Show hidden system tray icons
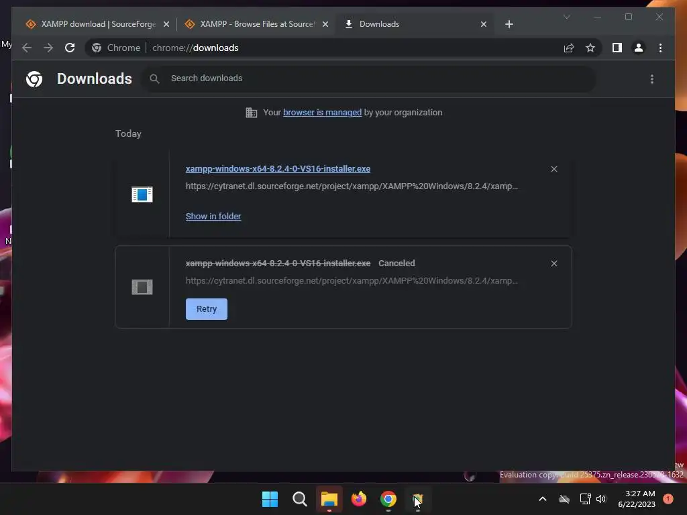 coord(542,499)
